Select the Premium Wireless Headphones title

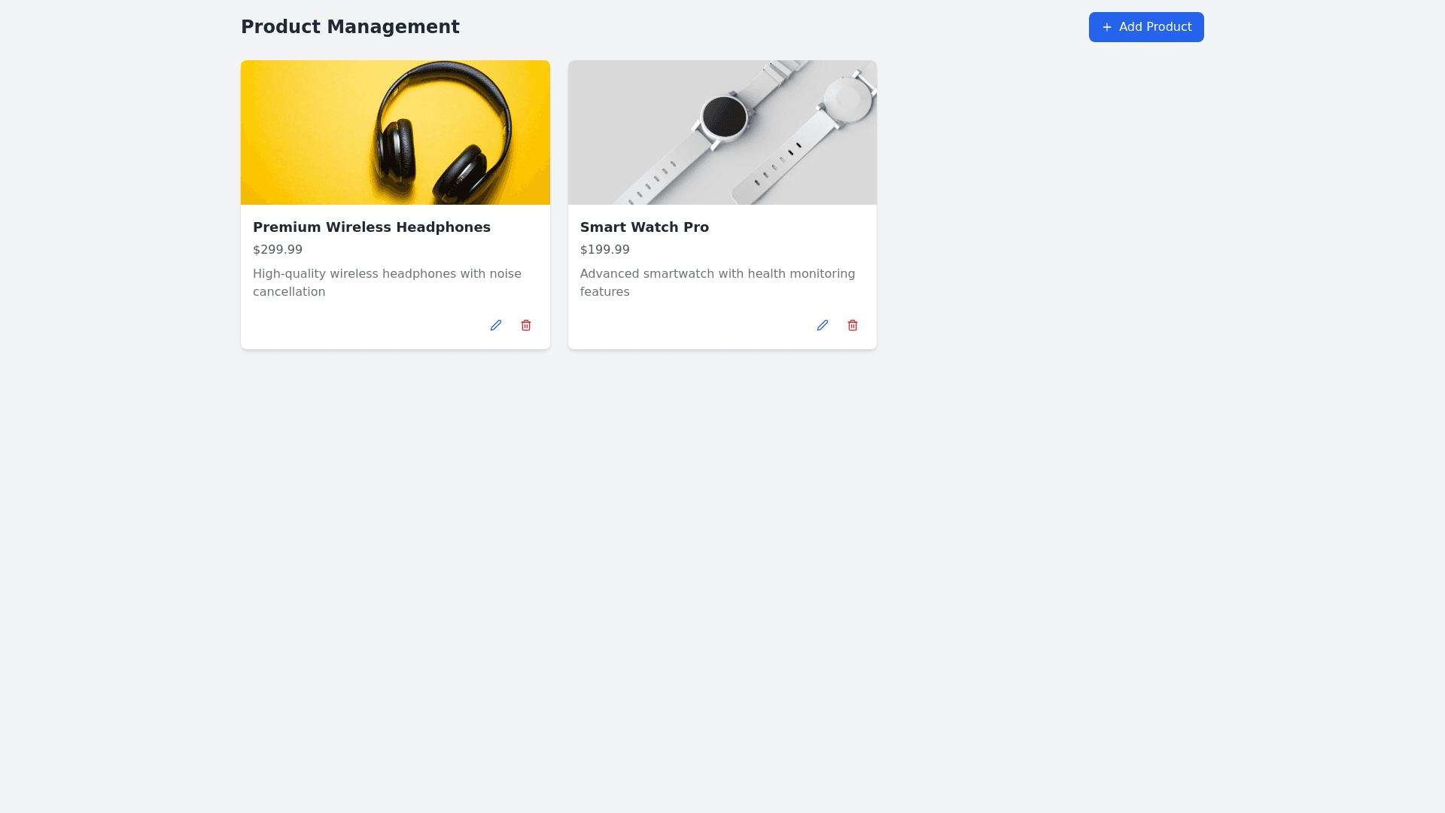371,227
